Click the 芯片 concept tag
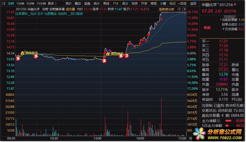Screen dimensions: 246x142 tap(40, 14)
